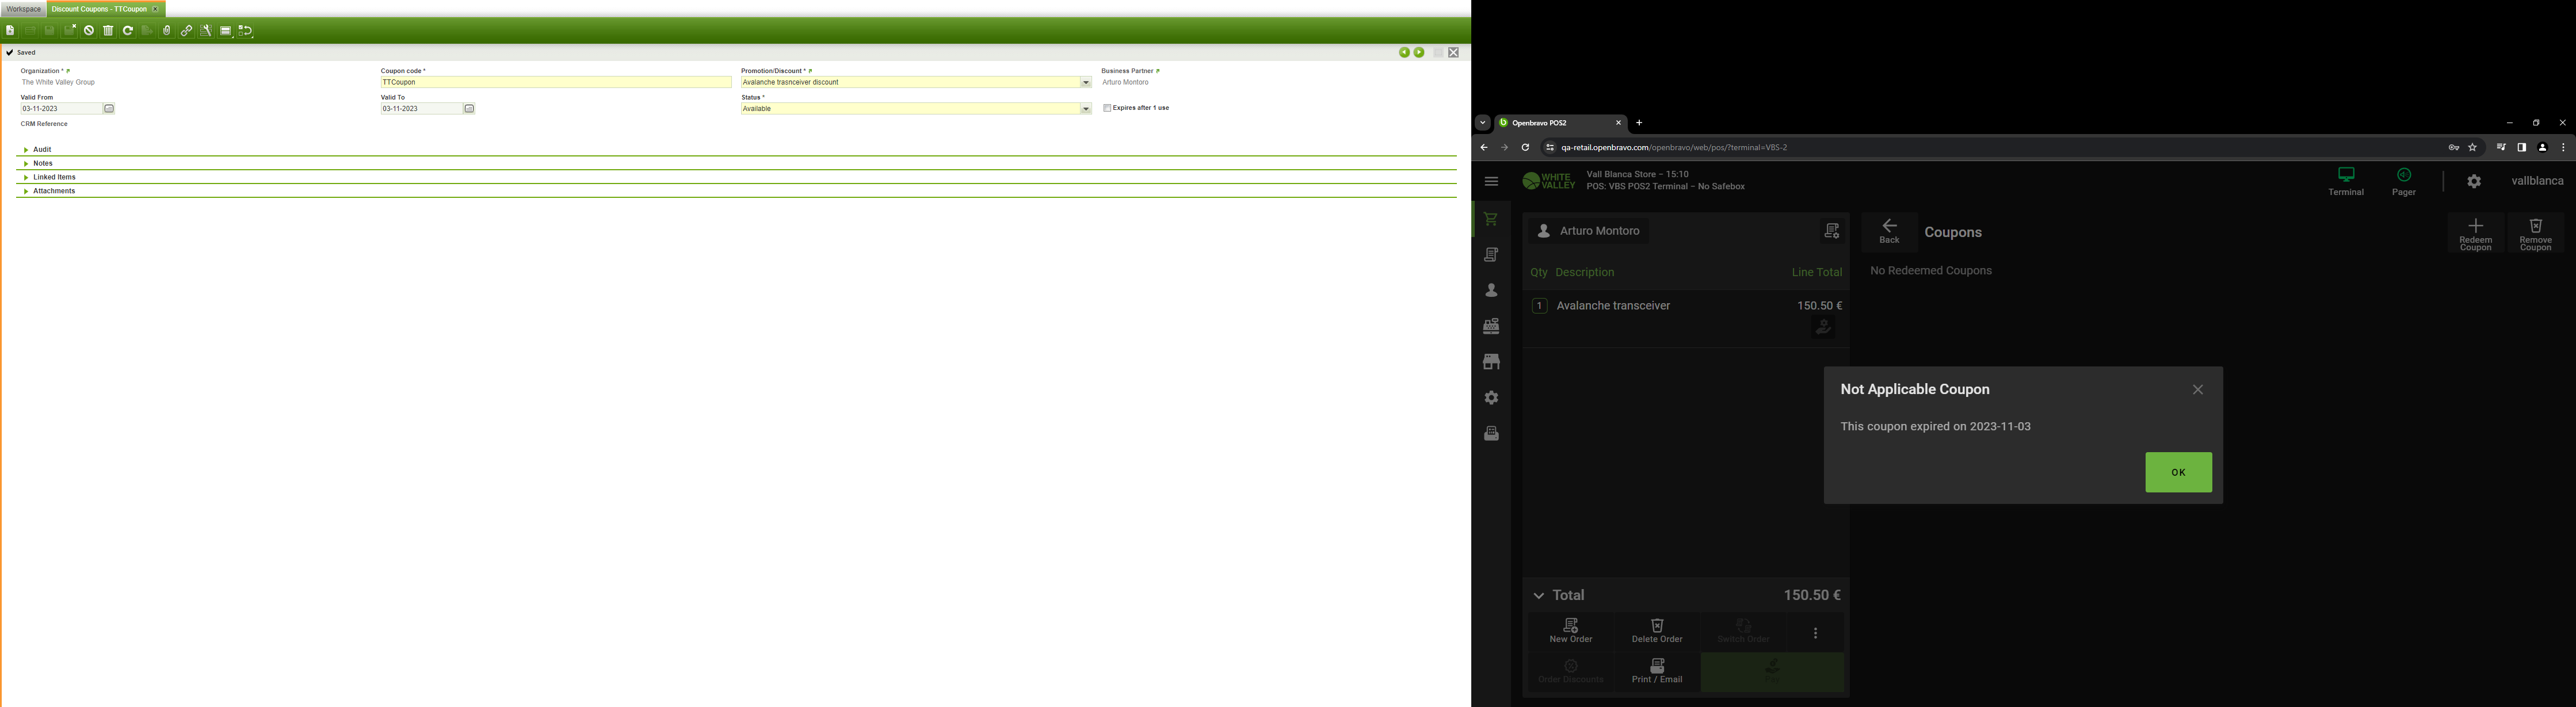Click the new record toolbar icon

10,31
